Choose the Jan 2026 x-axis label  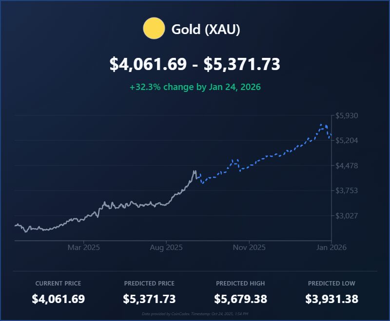tap(331, 248)
